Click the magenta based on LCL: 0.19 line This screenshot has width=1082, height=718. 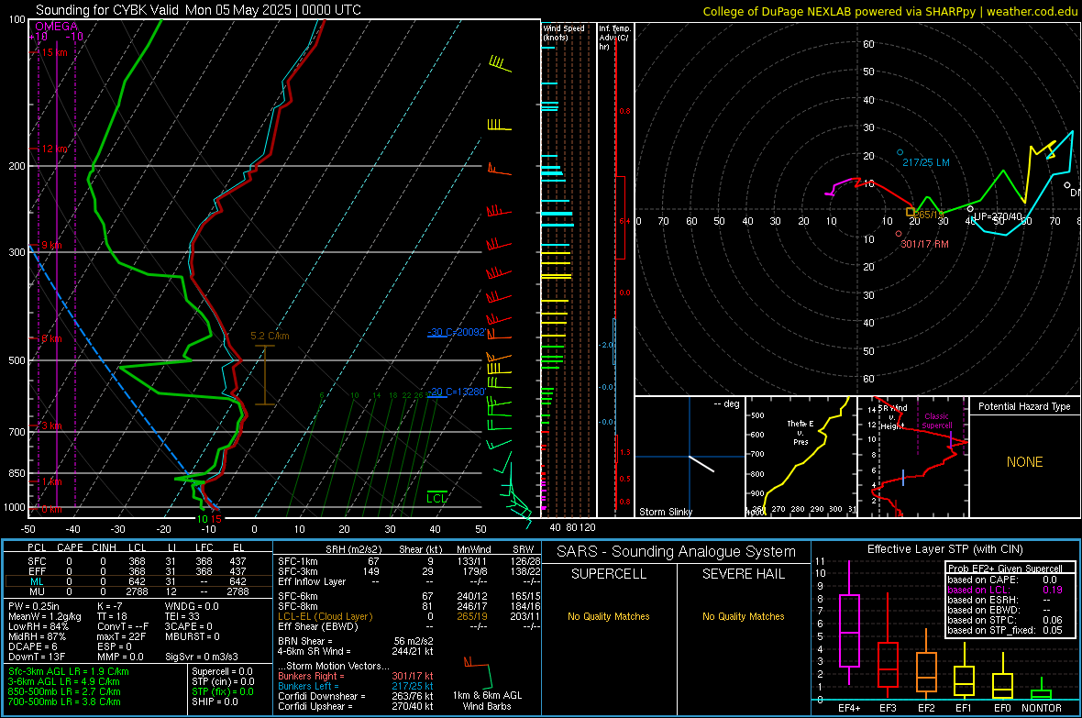coord(1005,590)
